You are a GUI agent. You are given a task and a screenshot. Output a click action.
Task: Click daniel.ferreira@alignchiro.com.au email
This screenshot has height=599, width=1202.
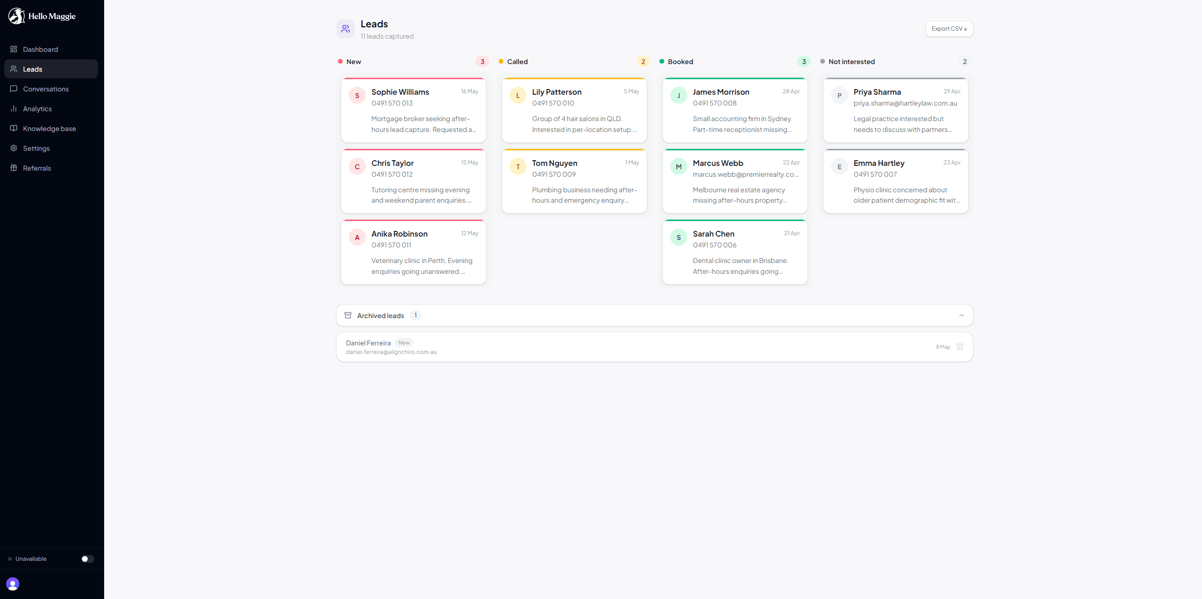tap(391, 352)
